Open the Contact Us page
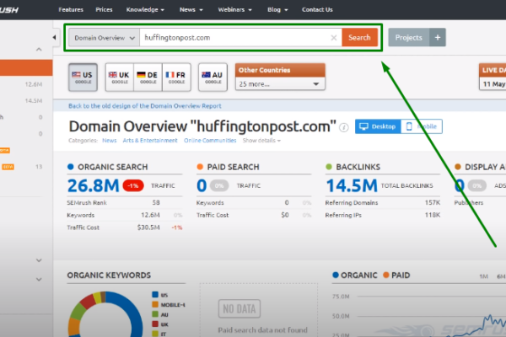Viewport: 506px width, 337px height. click(x=317, y=9)
